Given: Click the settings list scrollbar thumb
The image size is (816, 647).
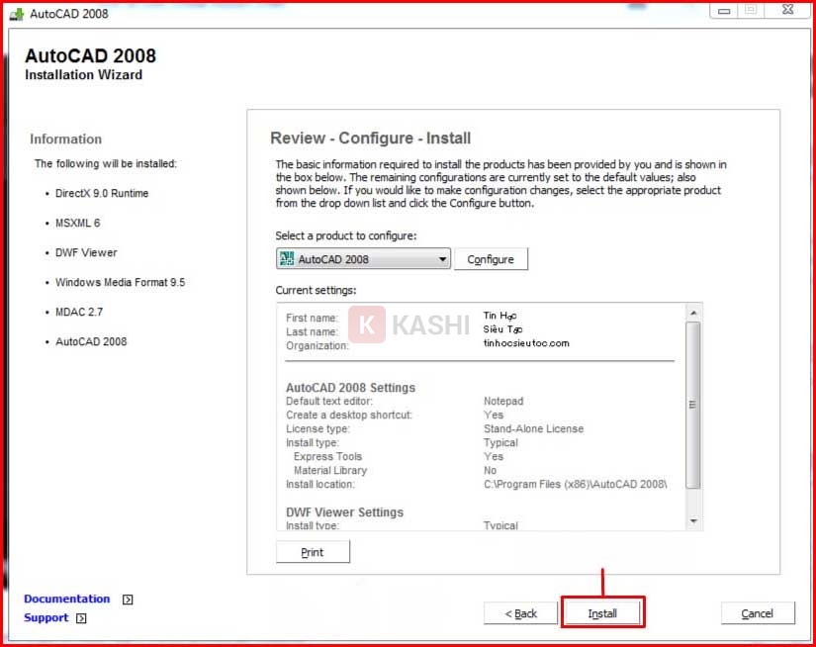Looking at the screenshot, I should click(692, 404).
